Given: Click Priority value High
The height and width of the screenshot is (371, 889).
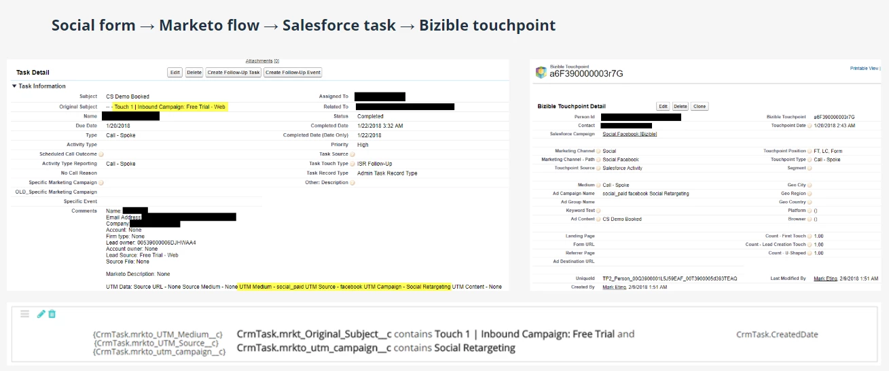Looking at the screenshot, I should coord(363,145).
